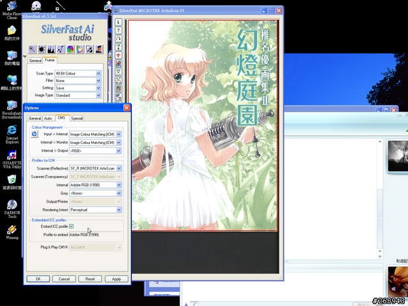Screen dimensions: 408x306
Task: Open the 我的電腦 desktop icon
Action: 12,58
